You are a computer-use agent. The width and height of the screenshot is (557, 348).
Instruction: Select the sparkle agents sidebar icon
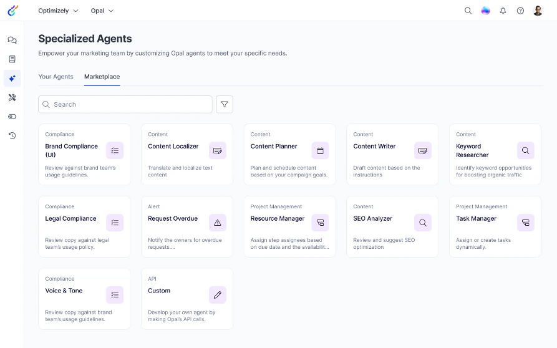pyautogui.click(x=12, y=78)
